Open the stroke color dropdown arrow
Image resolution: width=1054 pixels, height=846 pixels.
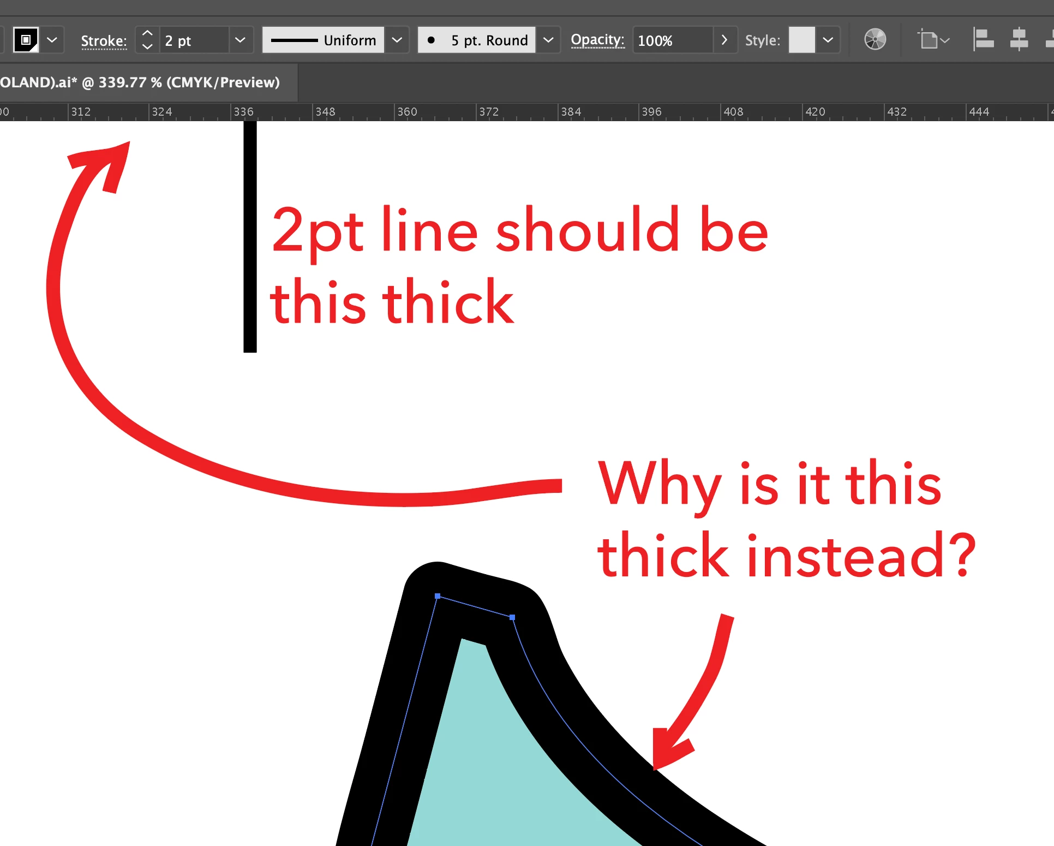point(52,40)
